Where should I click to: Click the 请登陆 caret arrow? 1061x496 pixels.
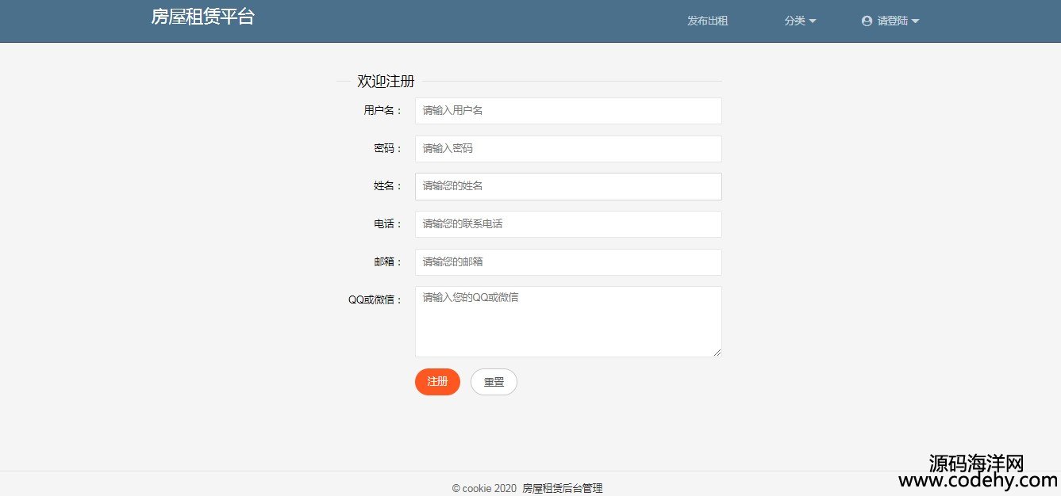pos(915,21)
